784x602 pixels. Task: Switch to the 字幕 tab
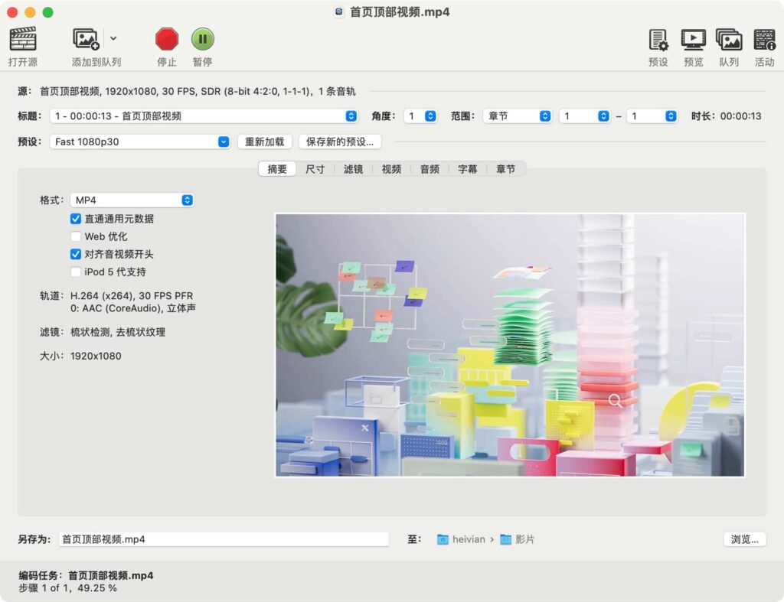pos(468,169)
